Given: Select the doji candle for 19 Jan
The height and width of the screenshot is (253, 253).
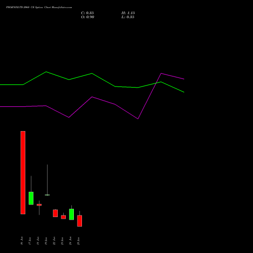Looking at the screenshot, I should click(x=47, y=195).
